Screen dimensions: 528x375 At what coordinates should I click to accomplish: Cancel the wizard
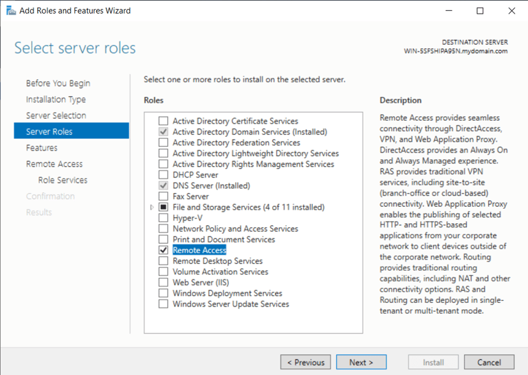489,362
